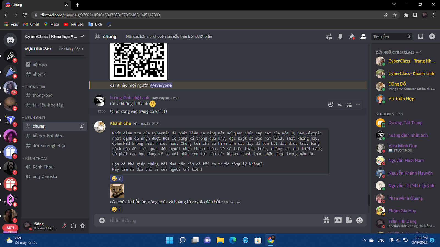Open CyberClass server dropdown menu
The height and width of the screenshot is (247, 440).
82,37
